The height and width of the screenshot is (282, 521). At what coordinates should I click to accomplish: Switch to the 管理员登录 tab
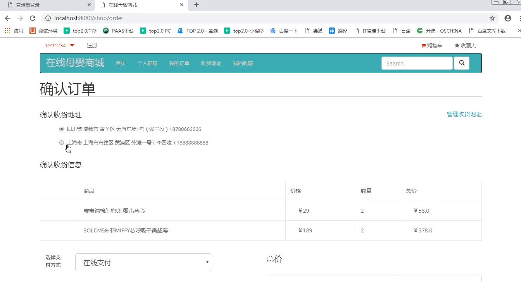click(x=48, y=5)
